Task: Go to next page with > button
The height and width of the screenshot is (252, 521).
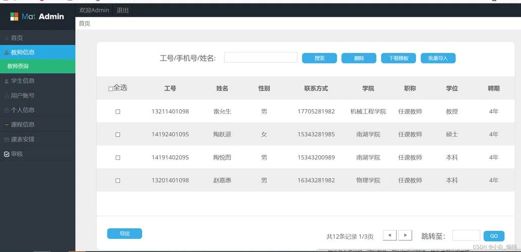Action: click(x=405, y=235)
